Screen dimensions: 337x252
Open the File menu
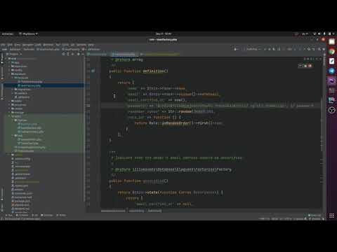point(3,45)
